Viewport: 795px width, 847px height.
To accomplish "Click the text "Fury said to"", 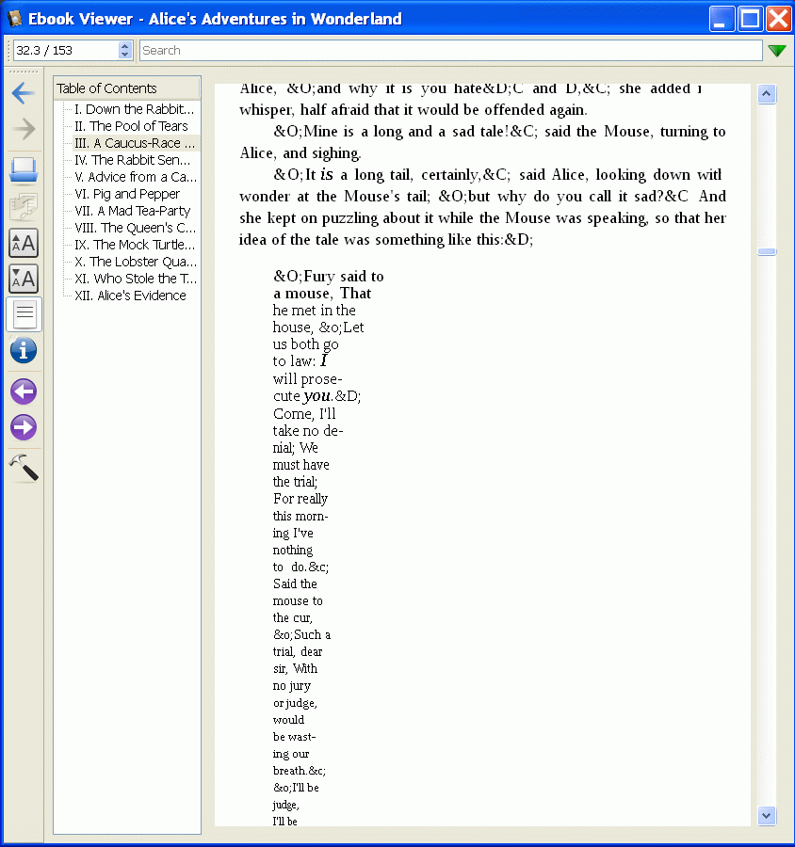I will pos(344,276).
